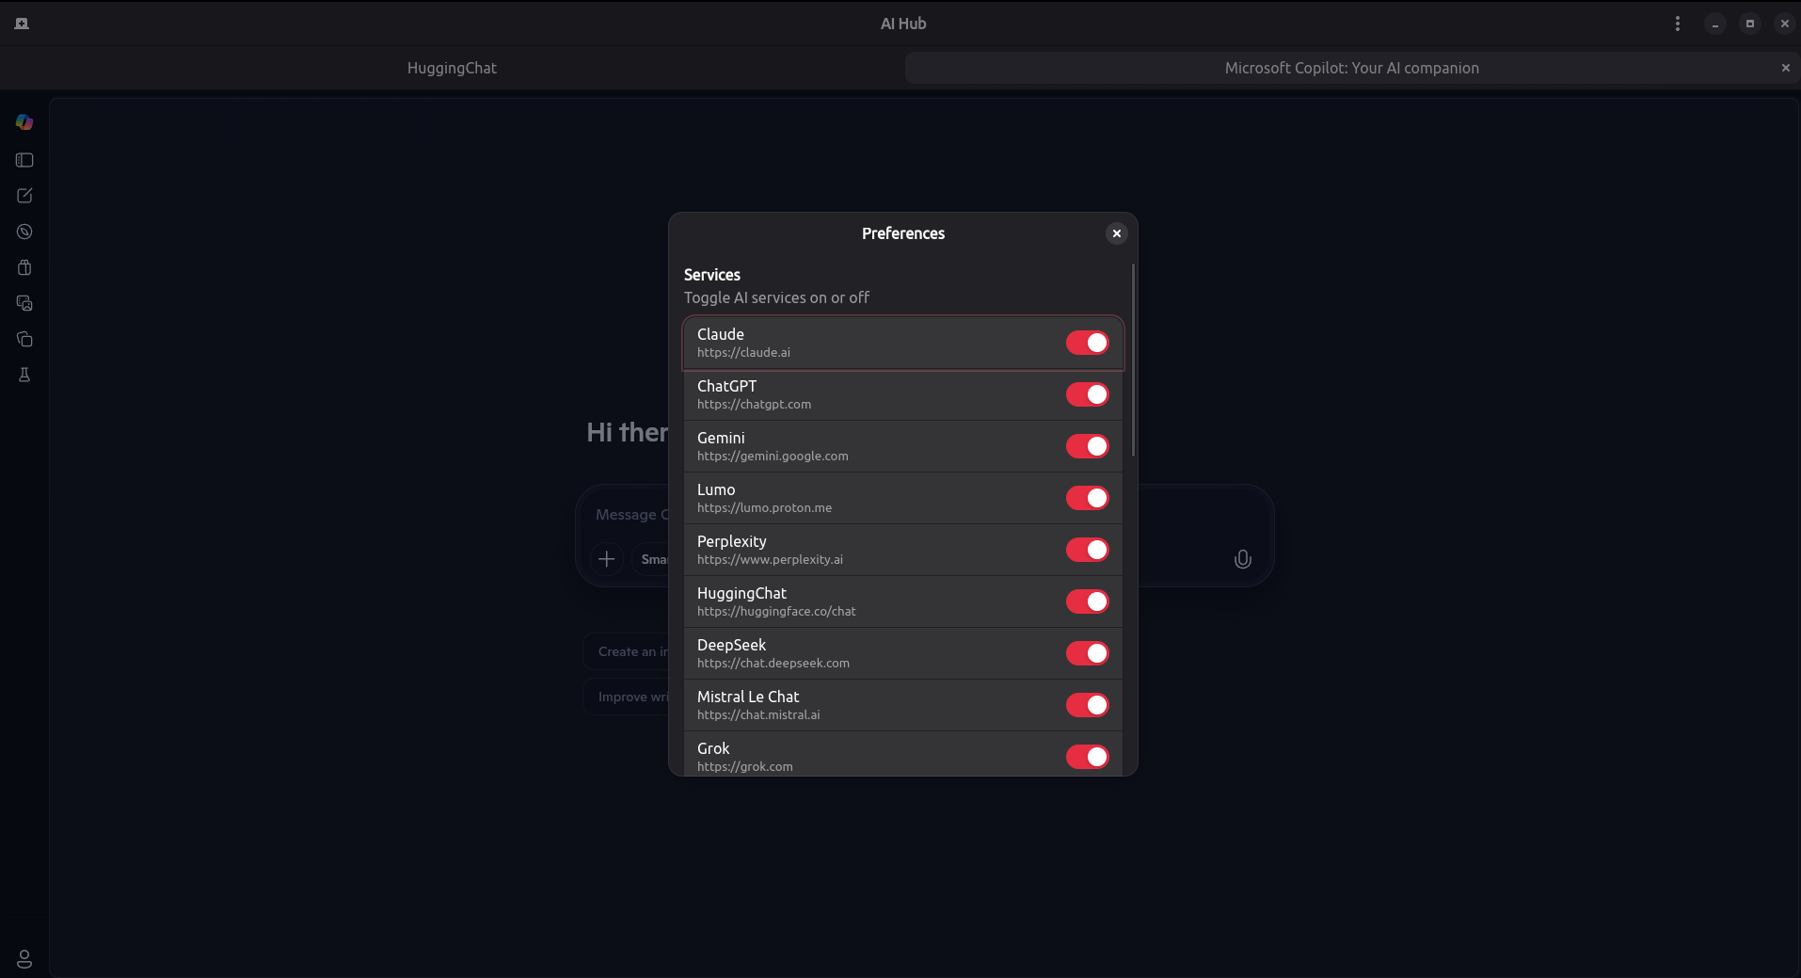The image size is (1801, 978).
Task: Close the Preferences dialog
Action: point(1116,233)
